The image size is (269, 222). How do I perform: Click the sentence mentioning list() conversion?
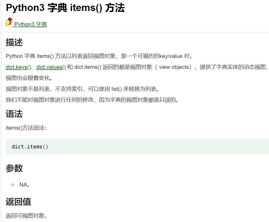point(82,89)
